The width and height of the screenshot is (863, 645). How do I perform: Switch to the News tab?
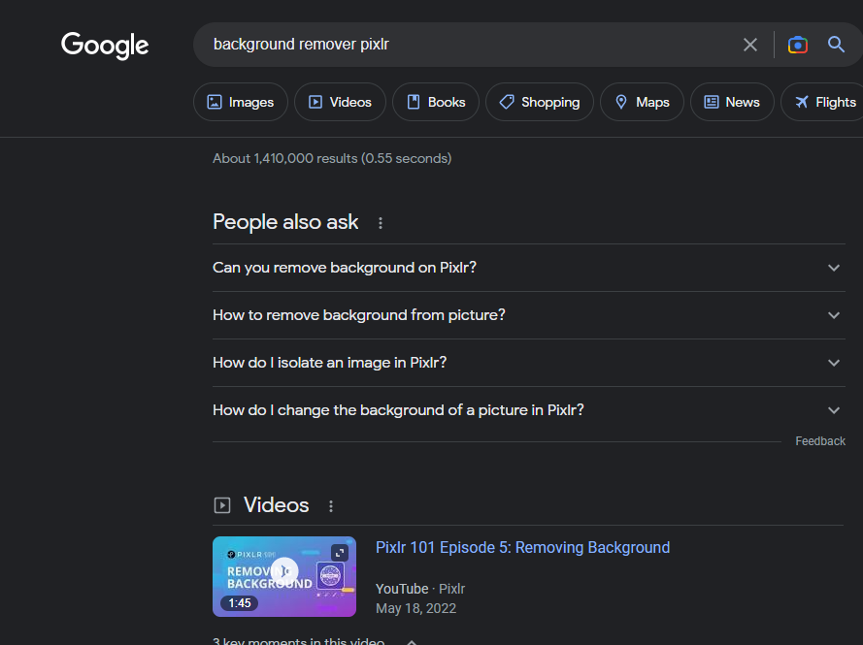pos(732,101)
